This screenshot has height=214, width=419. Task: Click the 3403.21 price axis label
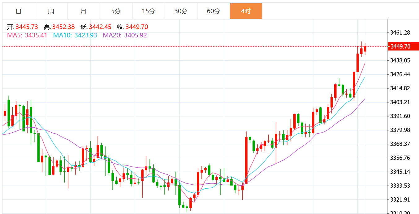(x=400, y=102)
